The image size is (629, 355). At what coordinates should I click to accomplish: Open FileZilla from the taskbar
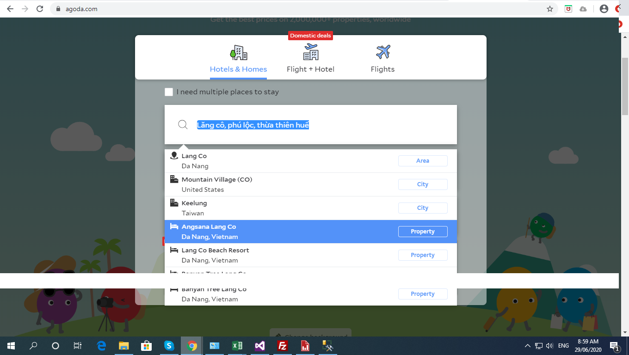click(x=283, y=346)
